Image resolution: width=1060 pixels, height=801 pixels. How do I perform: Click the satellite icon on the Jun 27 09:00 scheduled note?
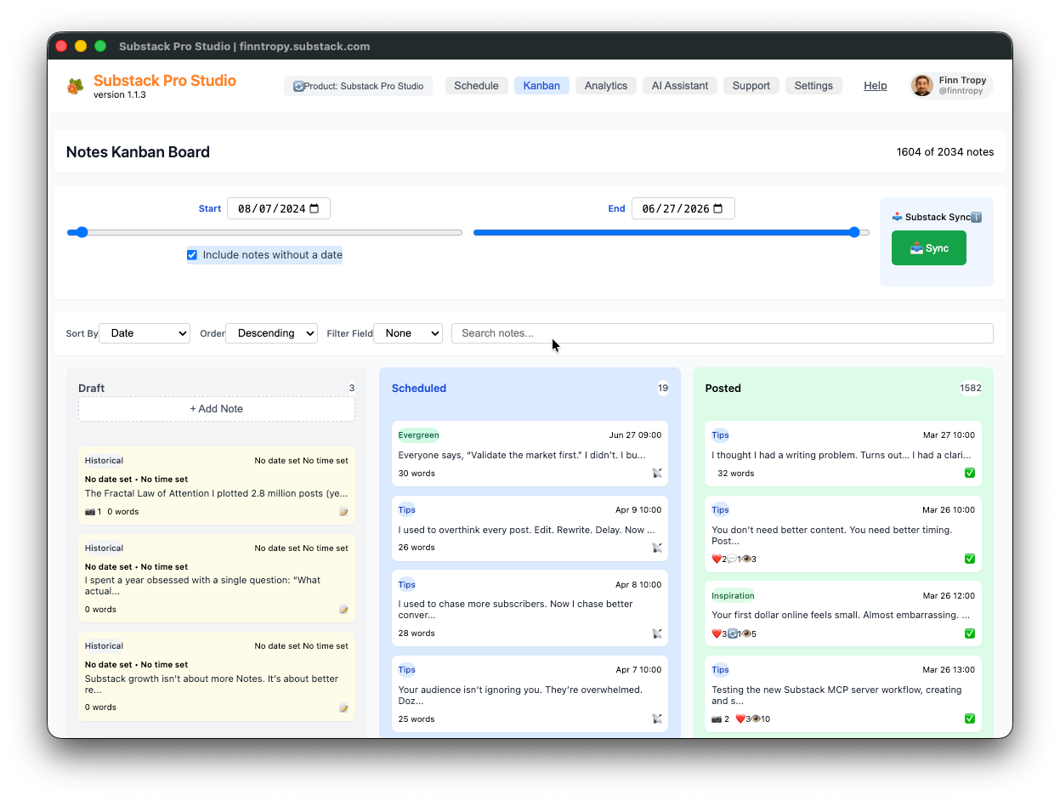(x=657, y=473)
